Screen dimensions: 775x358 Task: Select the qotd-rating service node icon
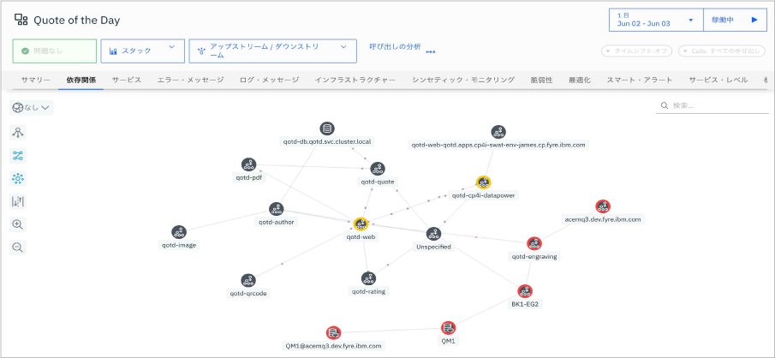pos(368,278)
